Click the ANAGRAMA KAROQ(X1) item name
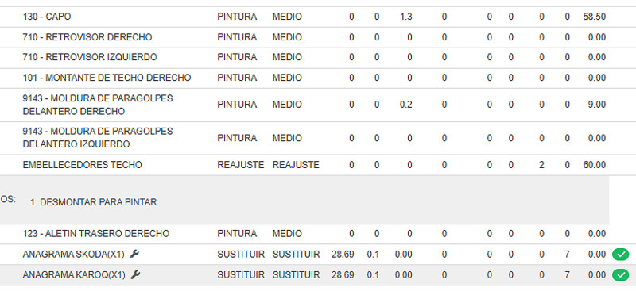The width and height of the screenshot is (636, 291). coord(74,275)
